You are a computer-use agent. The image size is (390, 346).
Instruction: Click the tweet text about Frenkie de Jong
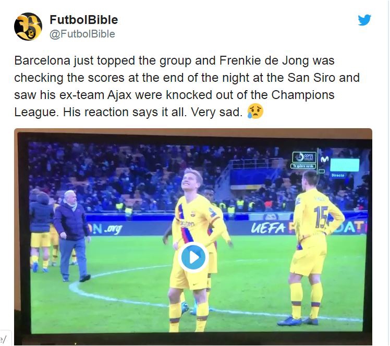(187, 86)
